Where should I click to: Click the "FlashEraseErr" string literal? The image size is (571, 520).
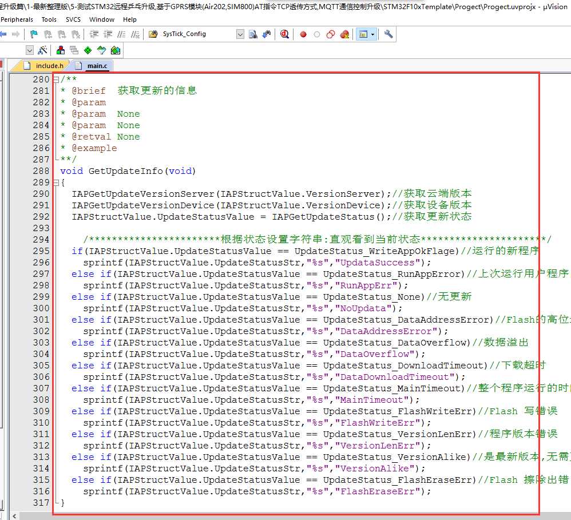[378, 491]
